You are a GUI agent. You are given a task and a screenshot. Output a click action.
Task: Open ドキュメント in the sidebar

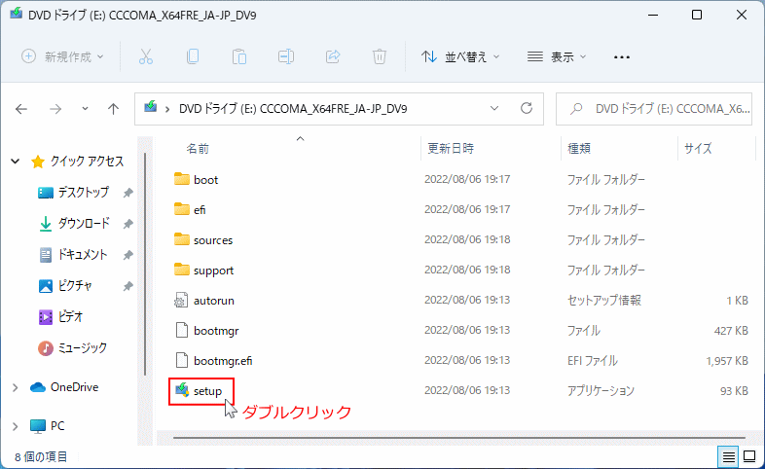82,255
